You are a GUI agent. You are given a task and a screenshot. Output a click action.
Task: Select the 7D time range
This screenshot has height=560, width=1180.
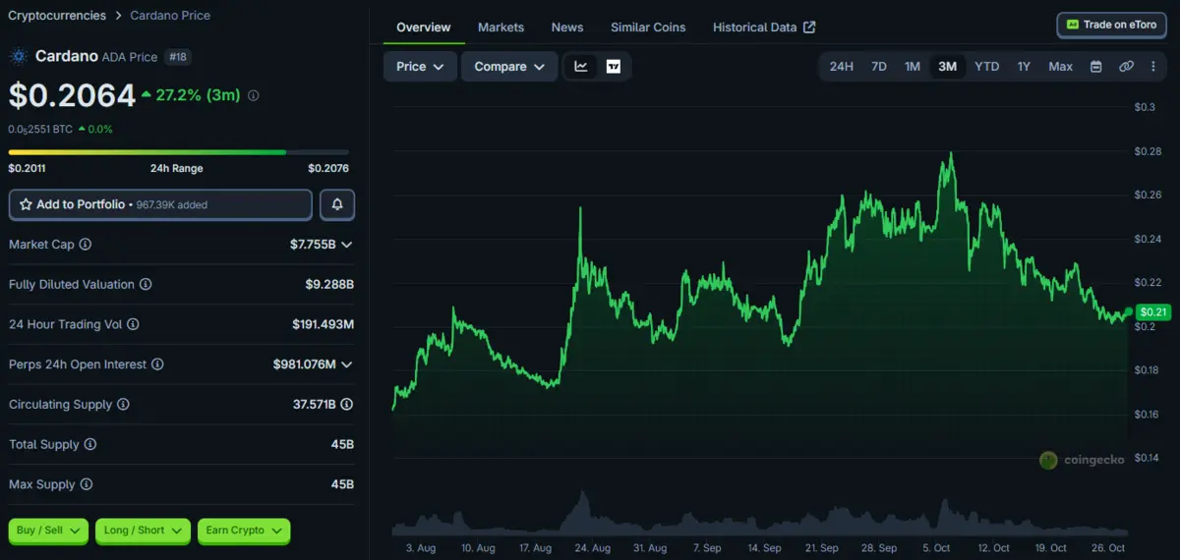click(879, 67)
